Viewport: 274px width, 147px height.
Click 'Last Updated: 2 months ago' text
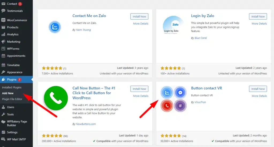(x=250, y=135)
